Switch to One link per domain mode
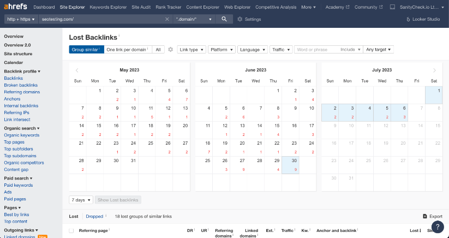The height and width of the screenshot is (238, 449). [127, 50]
